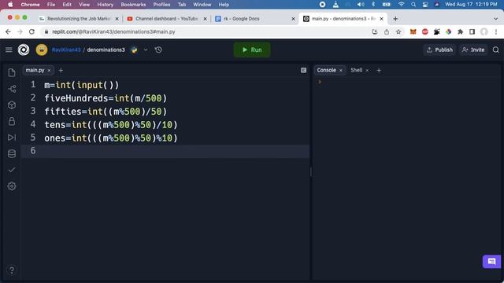The image size is (504, 283).
Task: Click the code line m=int(input())
Action: pos(82,85)
